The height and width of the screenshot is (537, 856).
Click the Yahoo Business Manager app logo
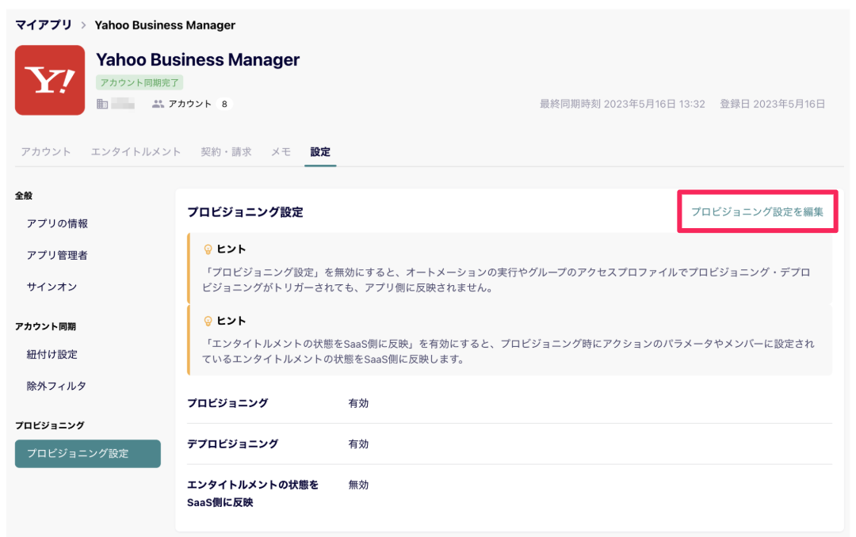(50, 80)
